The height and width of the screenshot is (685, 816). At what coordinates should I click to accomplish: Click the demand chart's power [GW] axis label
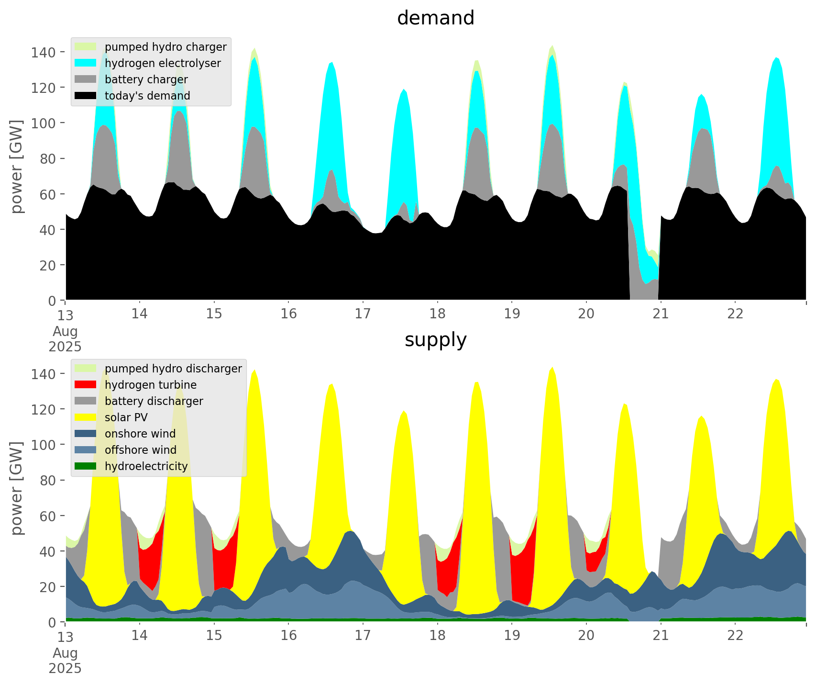point(17,167)
